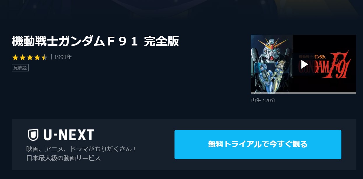The height and width of the screenshot is (179, 363).
Task: Click the gray progress bar below the video
Action: tap(303, 93)
